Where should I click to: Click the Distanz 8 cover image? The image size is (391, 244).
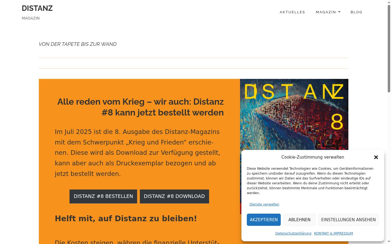point(294,114)
